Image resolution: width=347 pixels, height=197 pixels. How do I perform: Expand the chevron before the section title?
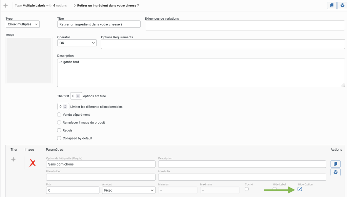pos(74,6)
